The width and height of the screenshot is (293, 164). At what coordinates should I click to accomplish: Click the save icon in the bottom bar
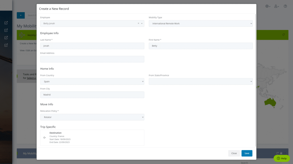coord(281,153)
